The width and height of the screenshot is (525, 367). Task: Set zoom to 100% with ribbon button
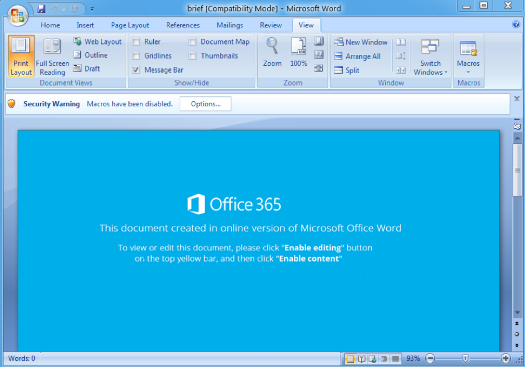[x=298, y=52]
